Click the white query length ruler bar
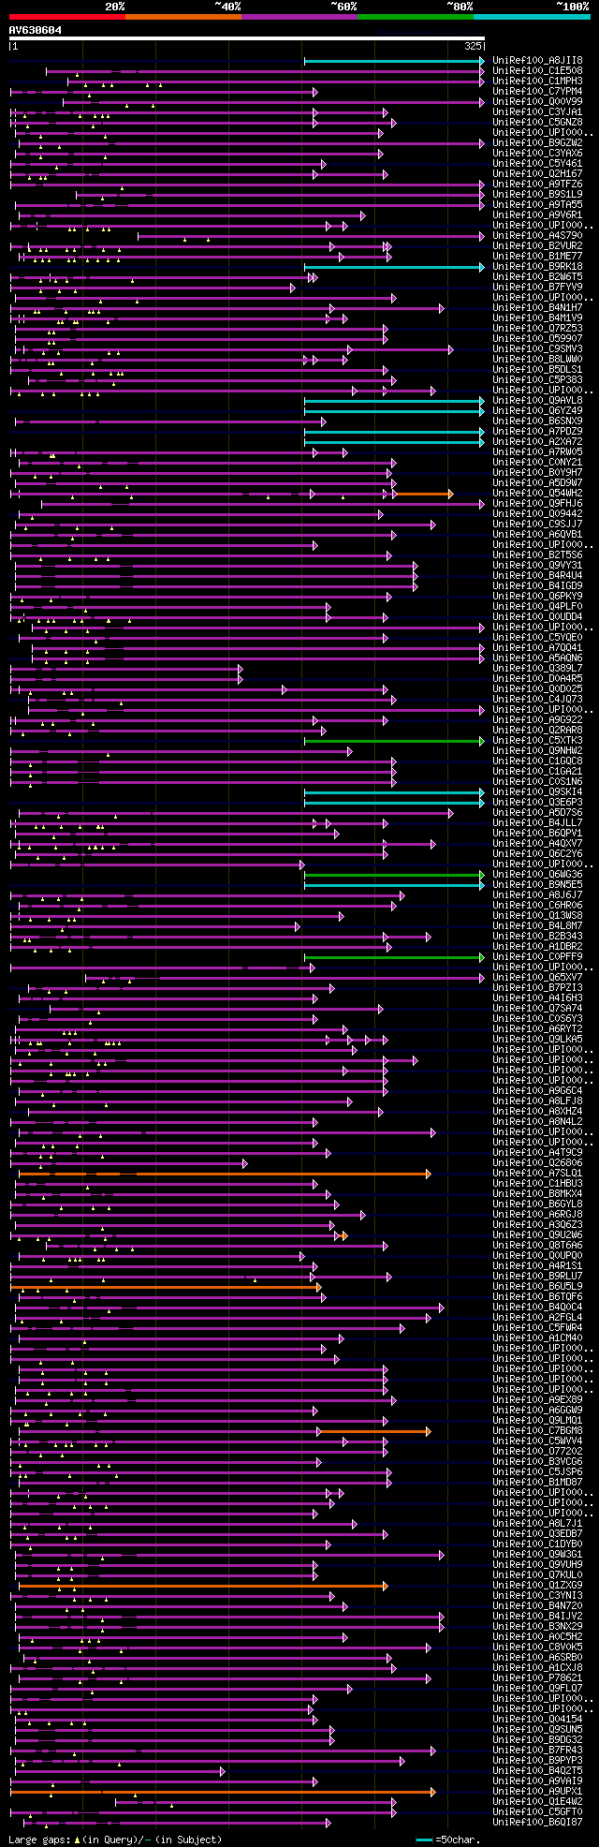The width and height of the screenshot is (599, 1847). coord(247,38)
